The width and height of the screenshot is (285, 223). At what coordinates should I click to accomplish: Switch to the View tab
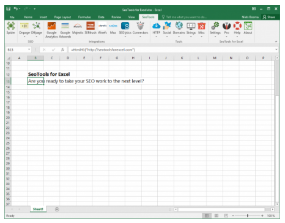point(131,17)
